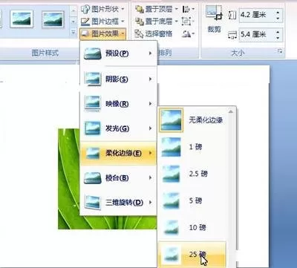Viewport: 297px width, 268px height.
Task: Select the 2.5 磅 soft edge option
Action: (192, 174)
